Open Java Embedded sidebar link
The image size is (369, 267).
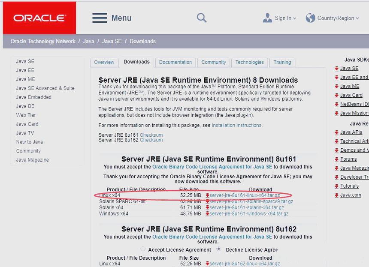coord(33,97)
